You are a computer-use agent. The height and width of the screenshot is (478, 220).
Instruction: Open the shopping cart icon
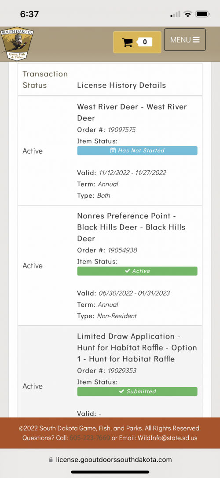pos(128,42)
